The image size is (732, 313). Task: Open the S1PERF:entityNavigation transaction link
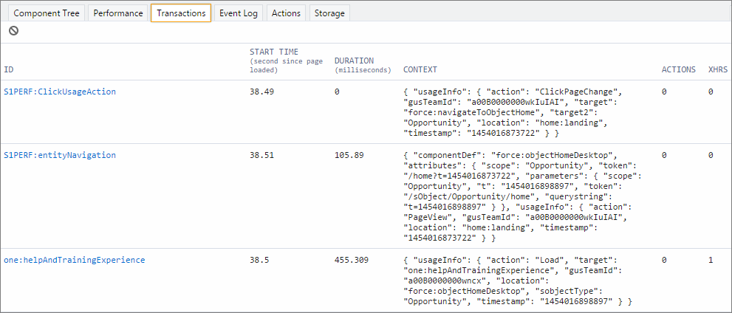click(x=60, y=155)
